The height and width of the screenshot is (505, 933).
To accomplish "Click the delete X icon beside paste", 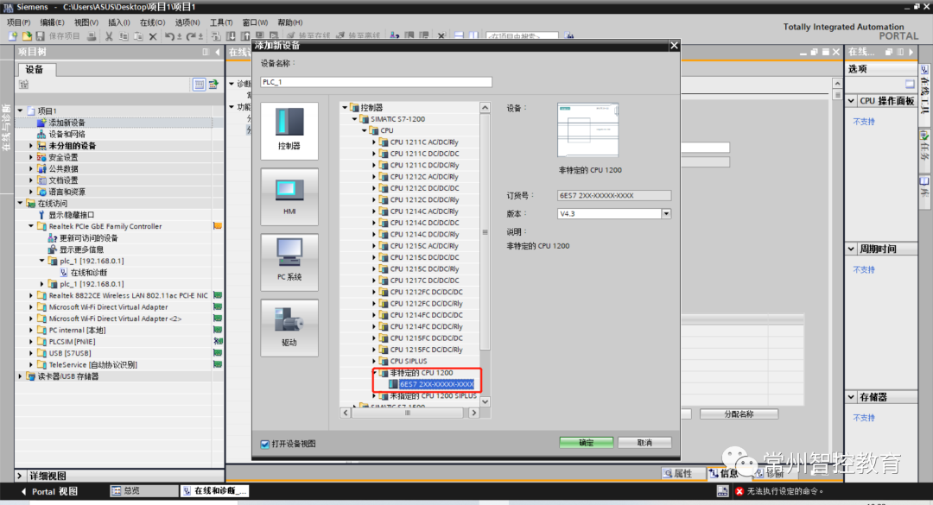I will [x=153, y=36].
